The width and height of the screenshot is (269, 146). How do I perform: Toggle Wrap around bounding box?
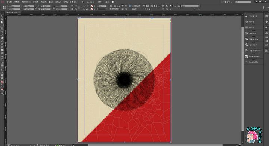coord(126,6)
